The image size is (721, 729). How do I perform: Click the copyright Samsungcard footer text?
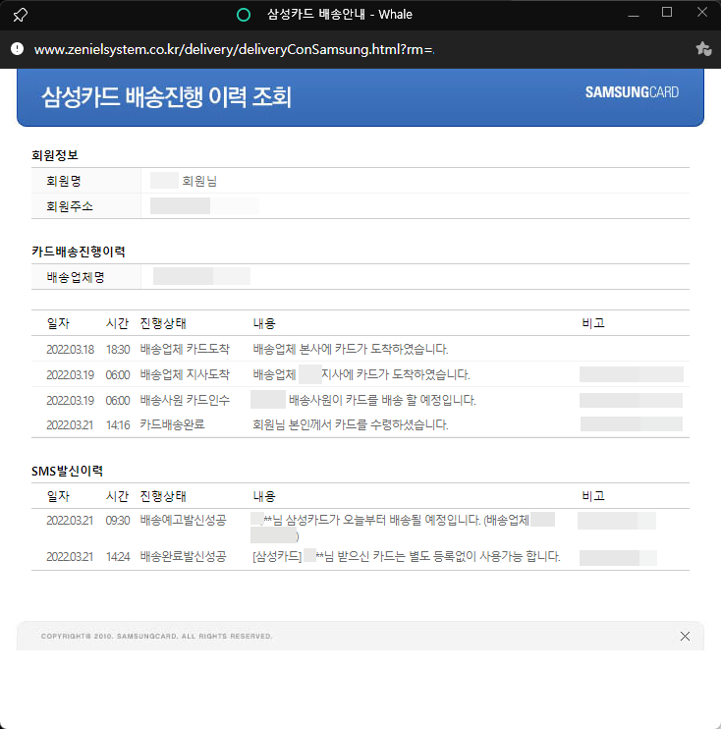click(x=156, y=636)
